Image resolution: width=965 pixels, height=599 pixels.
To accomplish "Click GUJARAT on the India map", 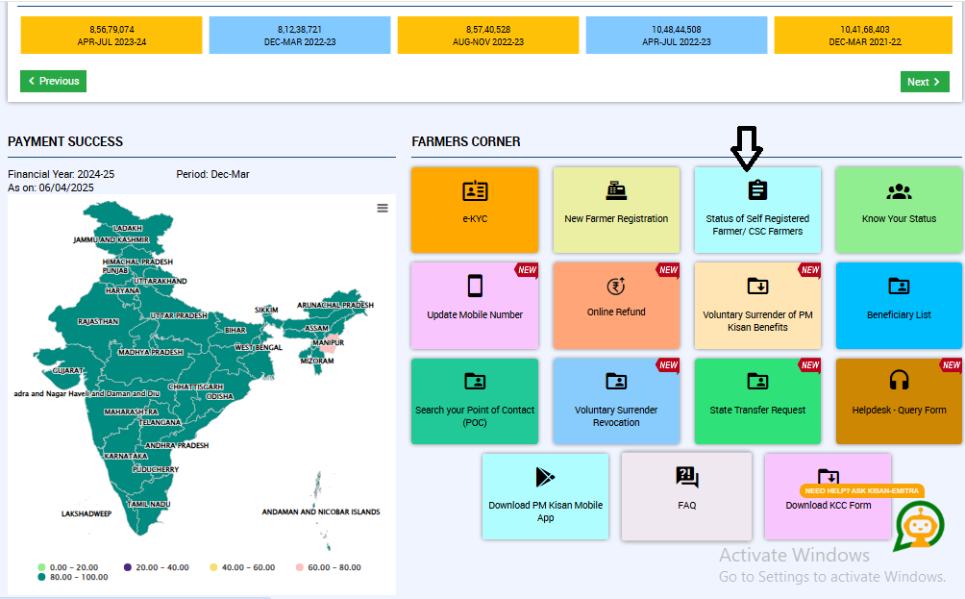I will coord(67,370).
